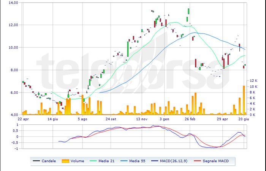Click the 14 giu date label
266x171 pixels.
point(53,119)
